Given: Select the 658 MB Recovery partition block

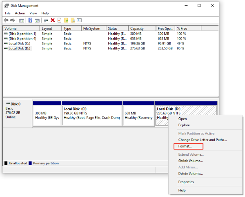Looking at the screenshot, I should point(138,114).
